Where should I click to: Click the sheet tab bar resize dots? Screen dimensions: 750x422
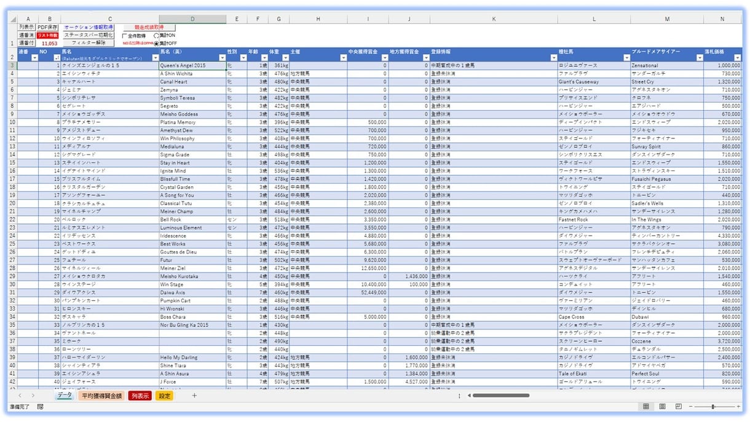click(459, 396)
